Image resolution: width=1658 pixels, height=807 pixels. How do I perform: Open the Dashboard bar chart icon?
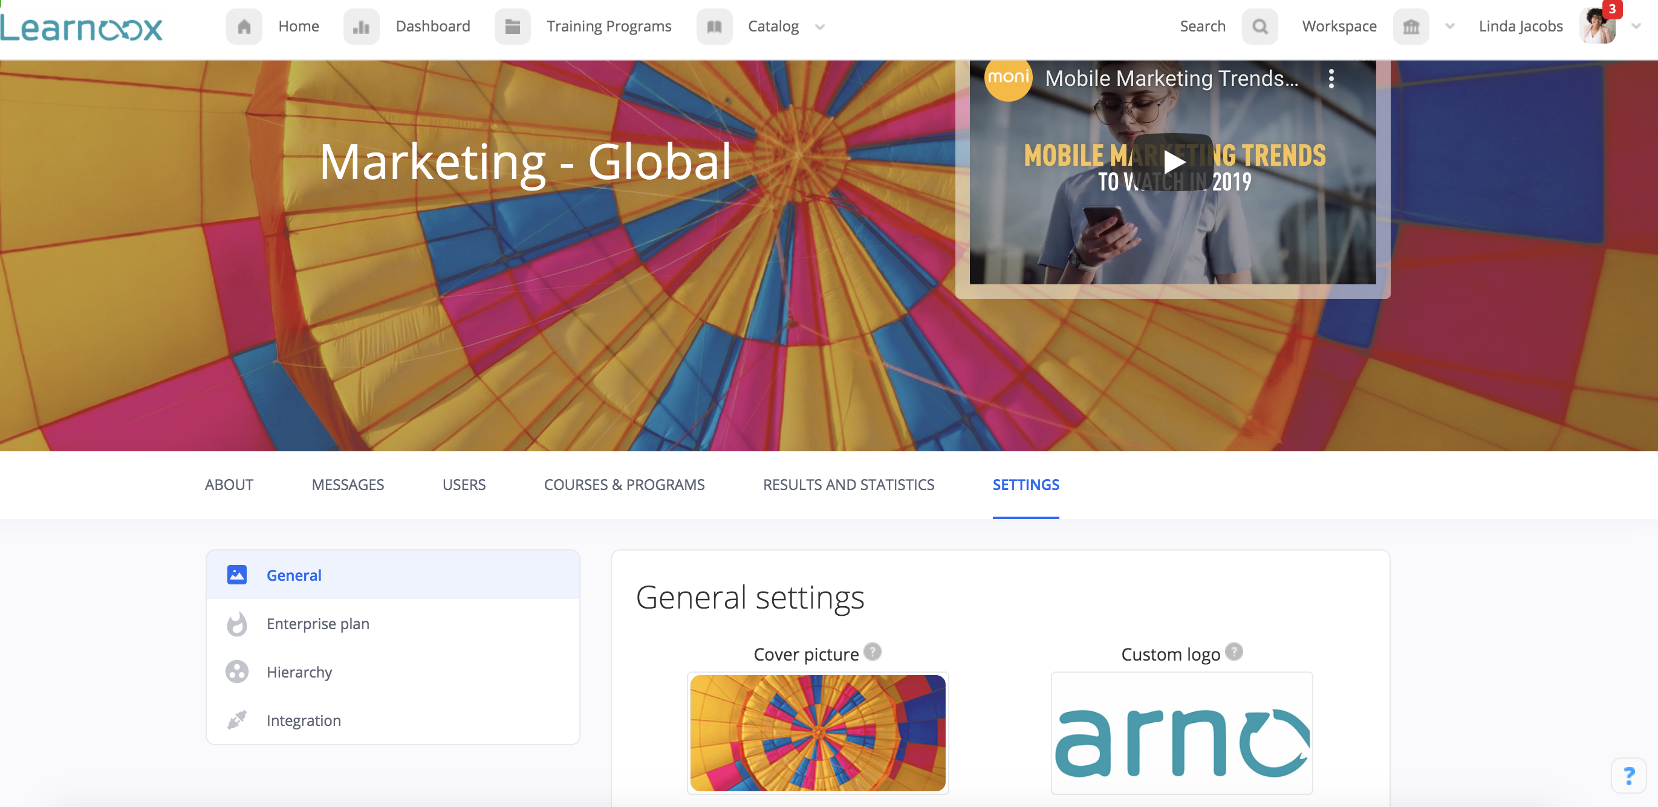pyautogui.click(x=361, y=27)
